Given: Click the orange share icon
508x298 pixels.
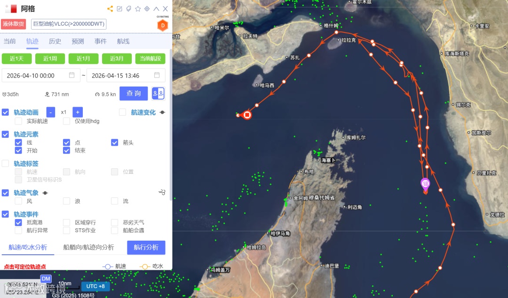Looking at the screenshot, I should pyautogui.click(x=110, y=9).
